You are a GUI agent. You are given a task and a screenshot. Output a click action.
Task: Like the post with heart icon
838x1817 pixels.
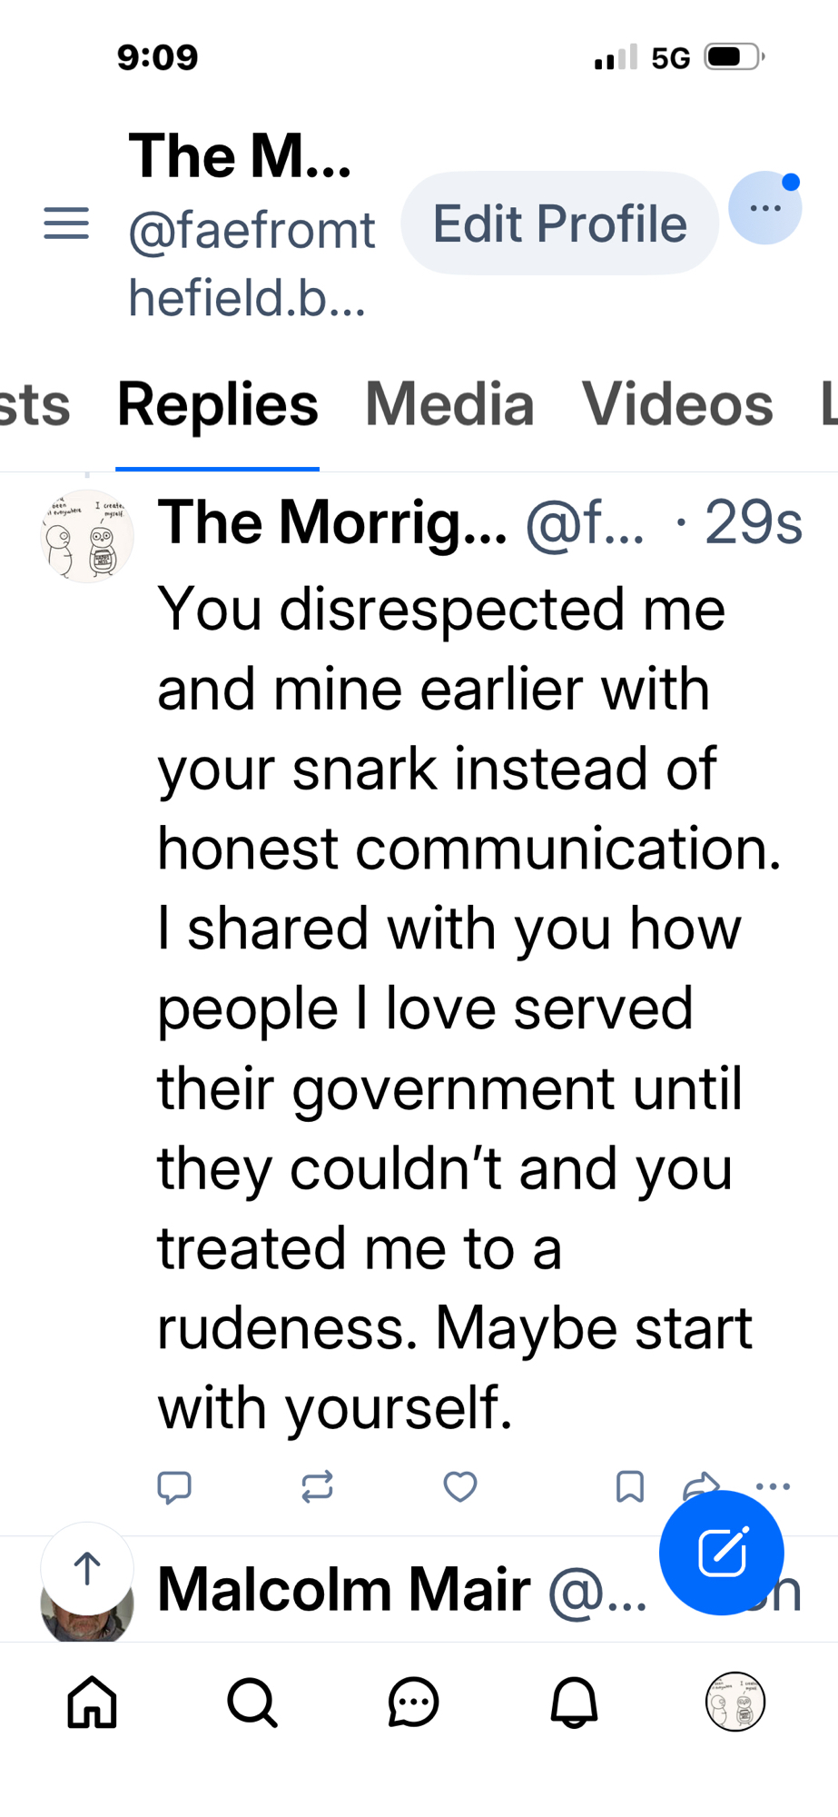click(x=459, y=1486)
